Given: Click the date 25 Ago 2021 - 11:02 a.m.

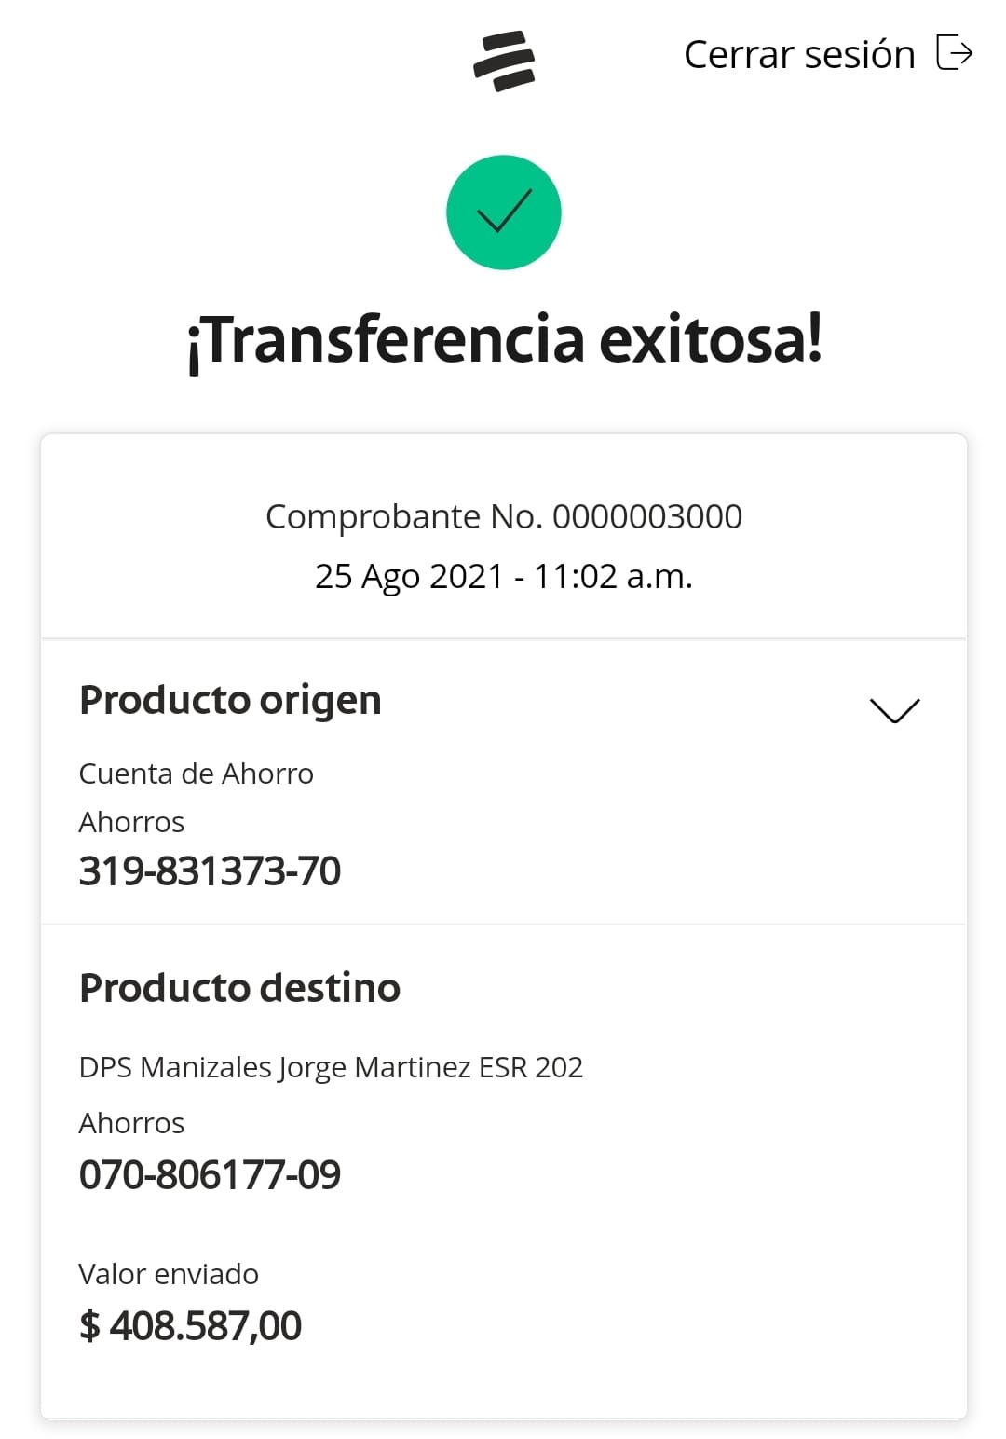Looking at the screenshot, I should coord(504,576).
